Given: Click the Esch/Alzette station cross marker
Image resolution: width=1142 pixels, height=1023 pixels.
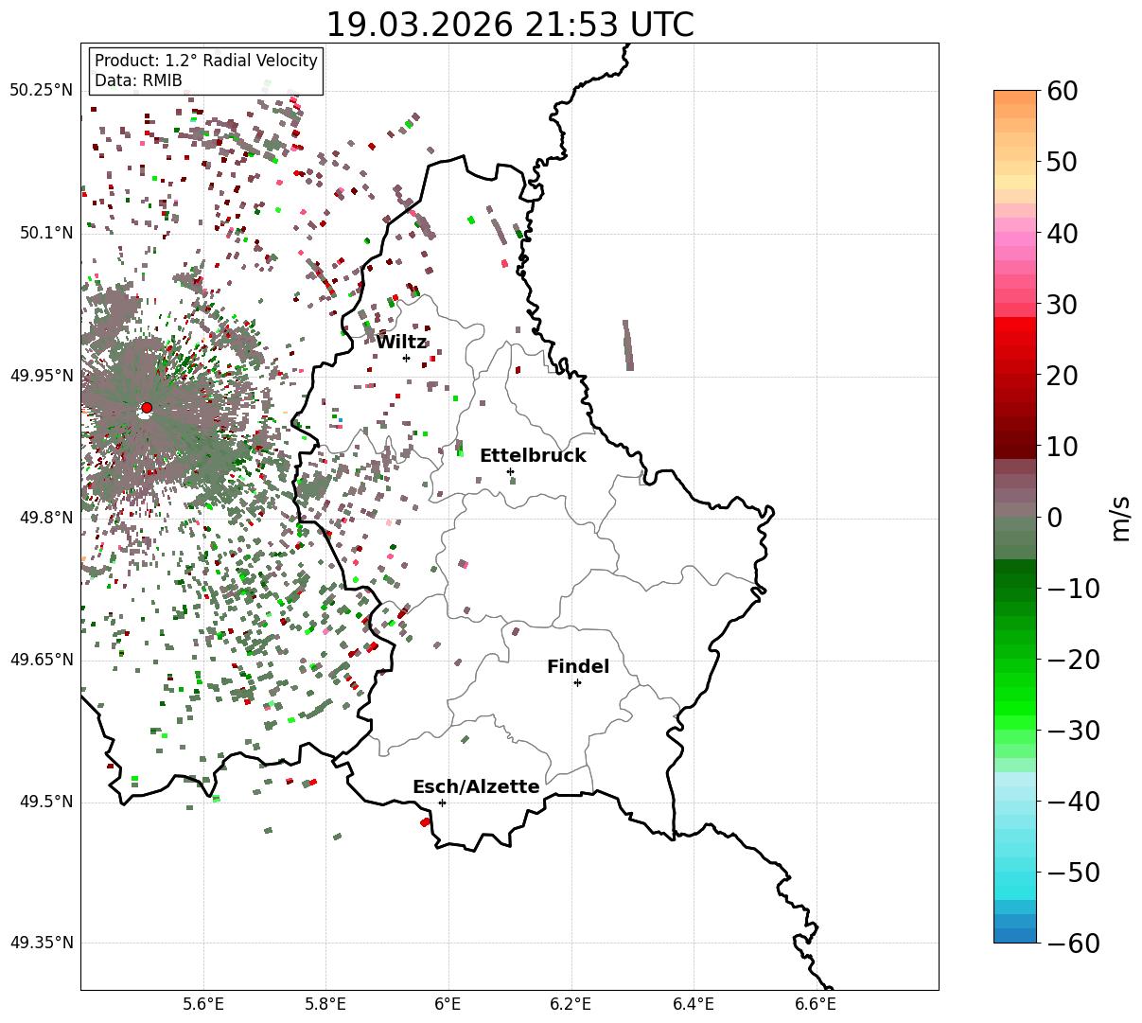Looking at the screenshot, I should coord(442,803).
